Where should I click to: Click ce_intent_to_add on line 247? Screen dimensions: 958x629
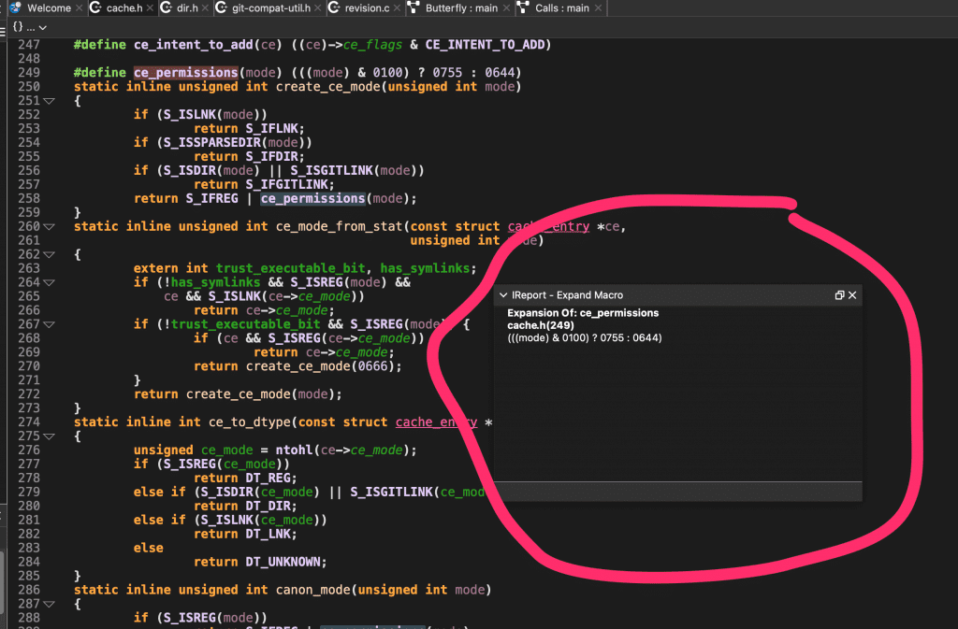194,45
